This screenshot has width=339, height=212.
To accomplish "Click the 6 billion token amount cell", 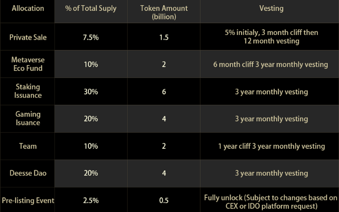I will 164,92.
